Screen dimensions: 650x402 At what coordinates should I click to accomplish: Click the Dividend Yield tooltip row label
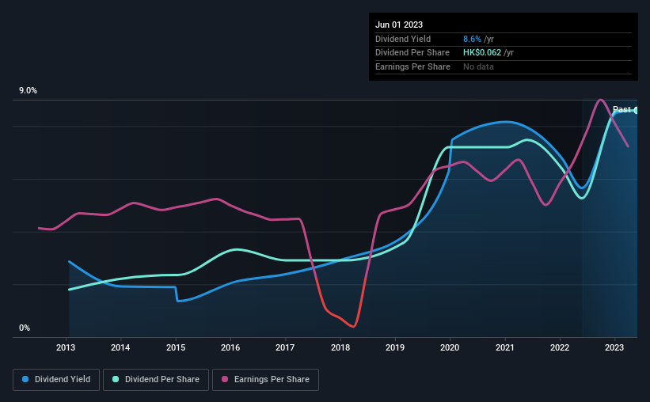coord(403,39)
